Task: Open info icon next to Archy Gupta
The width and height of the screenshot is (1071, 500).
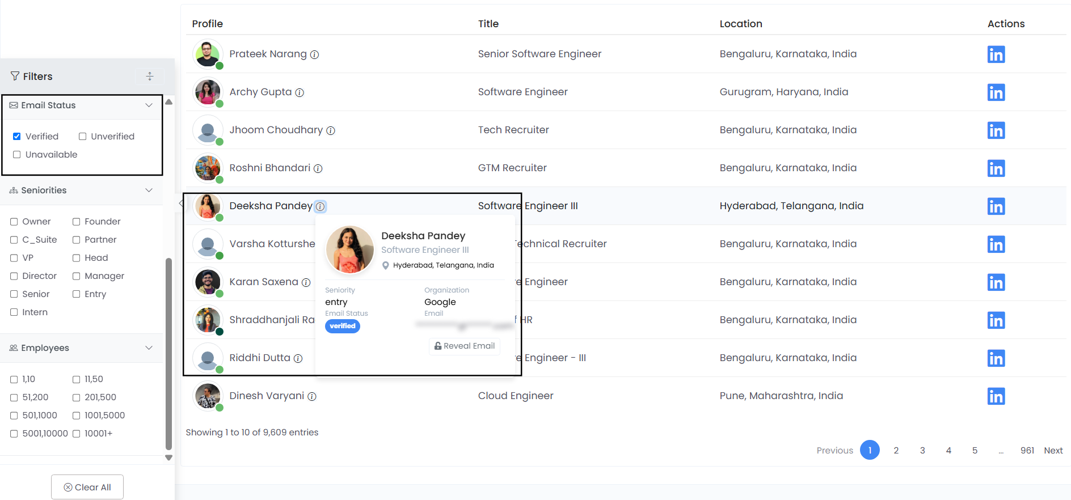Action: (x=300, y=92)
